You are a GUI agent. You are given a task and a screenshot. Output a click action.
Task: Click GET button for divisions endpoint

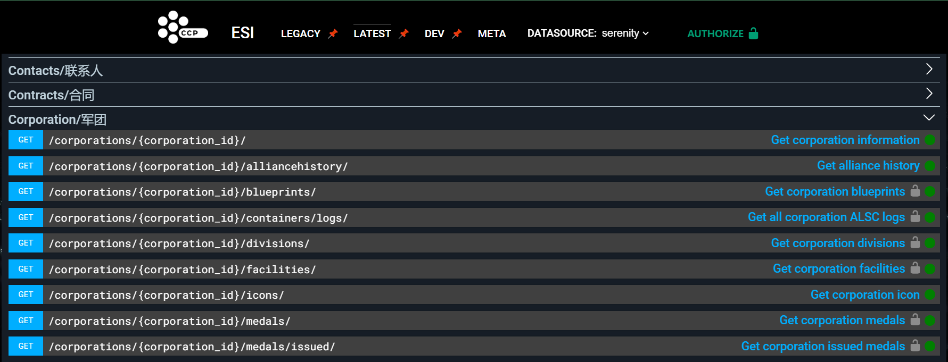(x=26, y=243)
